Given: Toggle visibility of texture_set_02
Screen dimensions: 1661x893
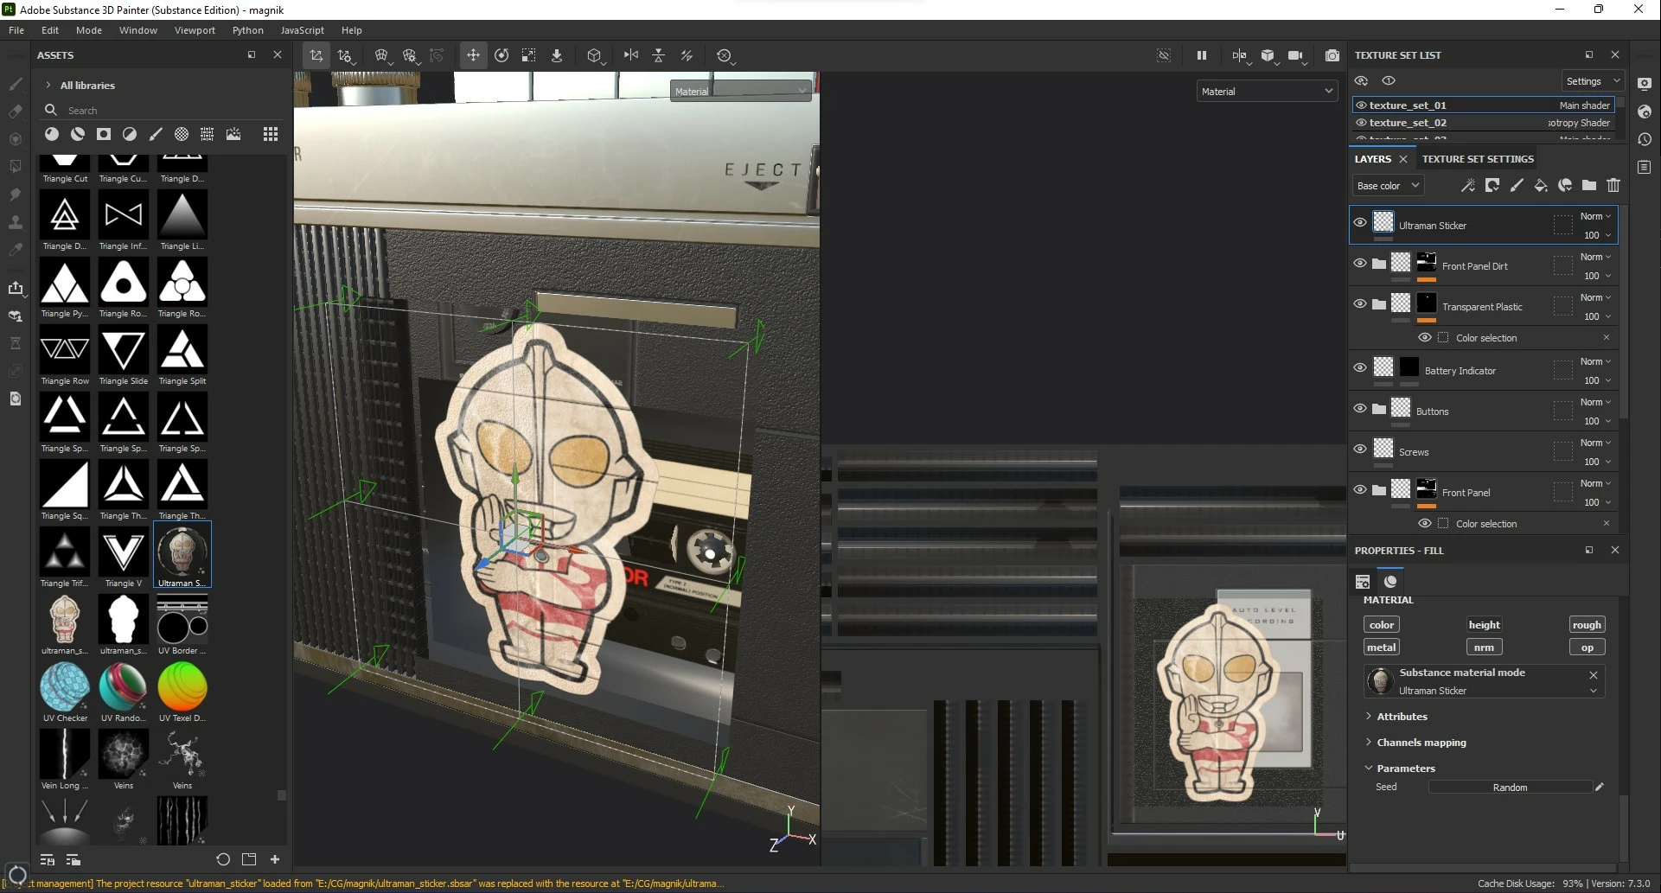Looking at the screenshot, I should coord(1361,123).
